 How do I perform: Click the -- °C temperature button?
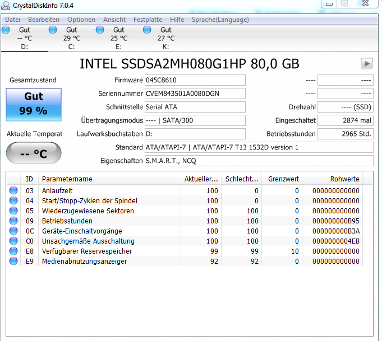34,153
